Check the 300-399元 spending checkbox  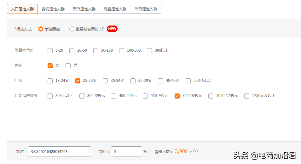pyautogui.click(x=82, y=96)
